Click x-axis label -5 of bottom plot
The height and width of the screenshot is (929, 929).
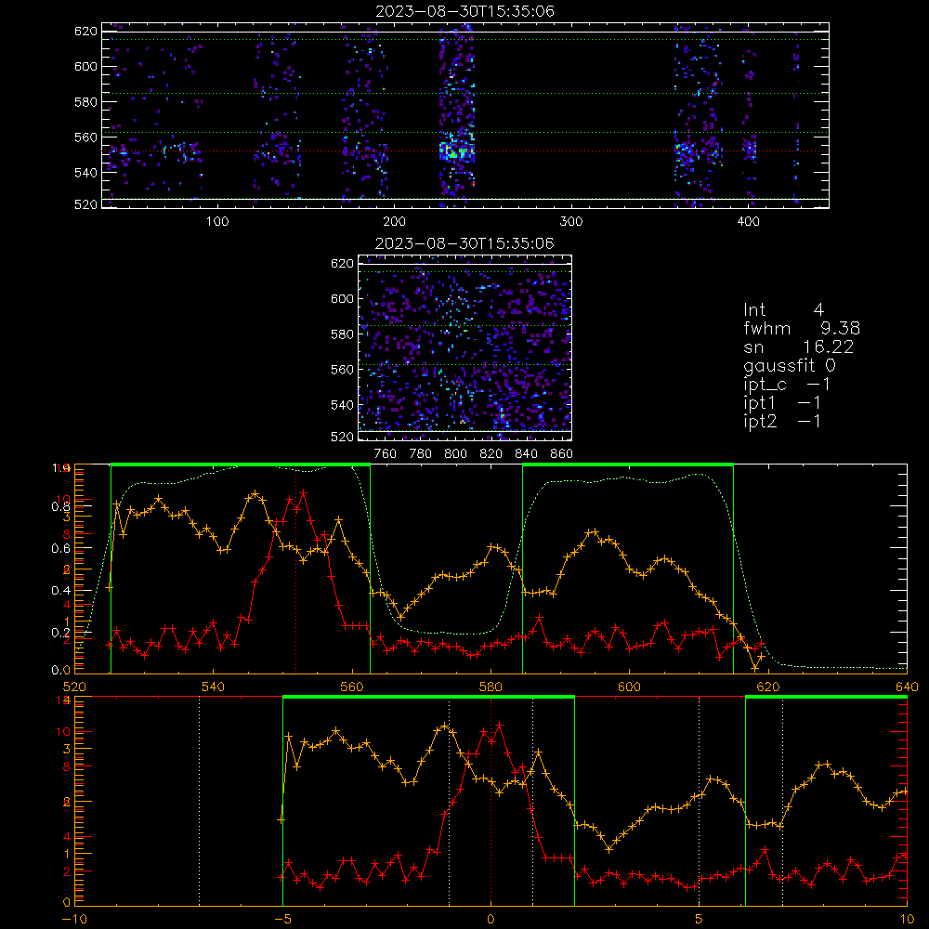283,920
